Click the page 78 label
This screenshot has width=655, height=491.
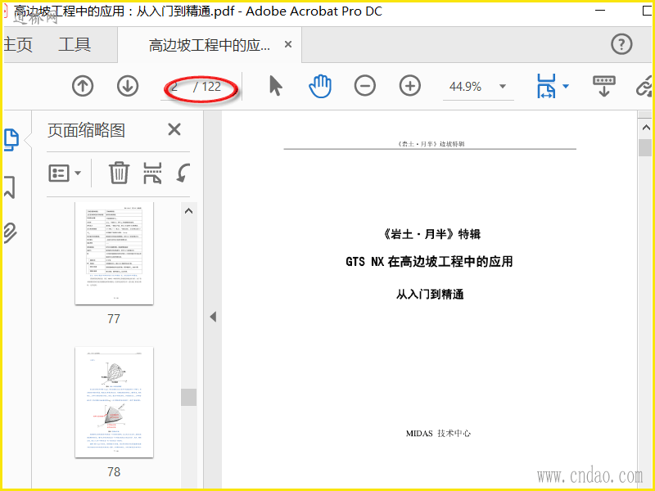pyautogui.click(x=114, y=472)
